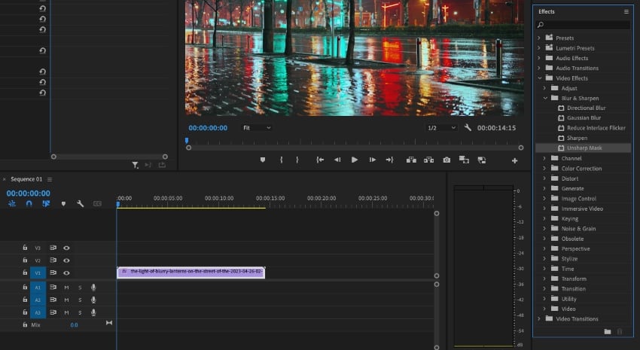
Task: Click the Add Marker icon under the monitor
Action: [263, 160]
